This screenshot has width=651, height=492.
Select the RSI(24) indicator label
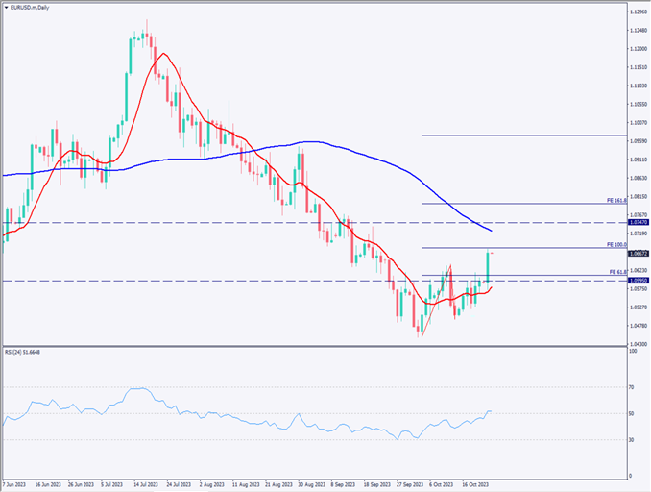[x=22, y=353]
